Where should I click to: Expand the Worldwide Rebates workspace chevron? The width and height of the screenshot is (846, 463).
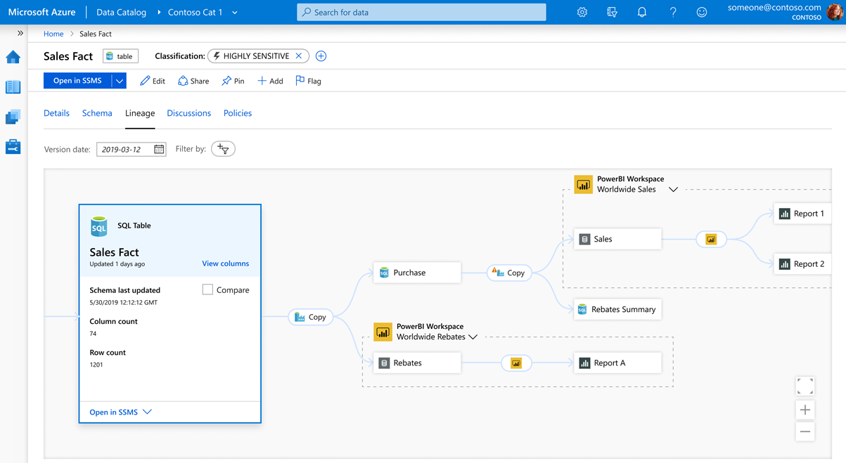pos(473,337)
